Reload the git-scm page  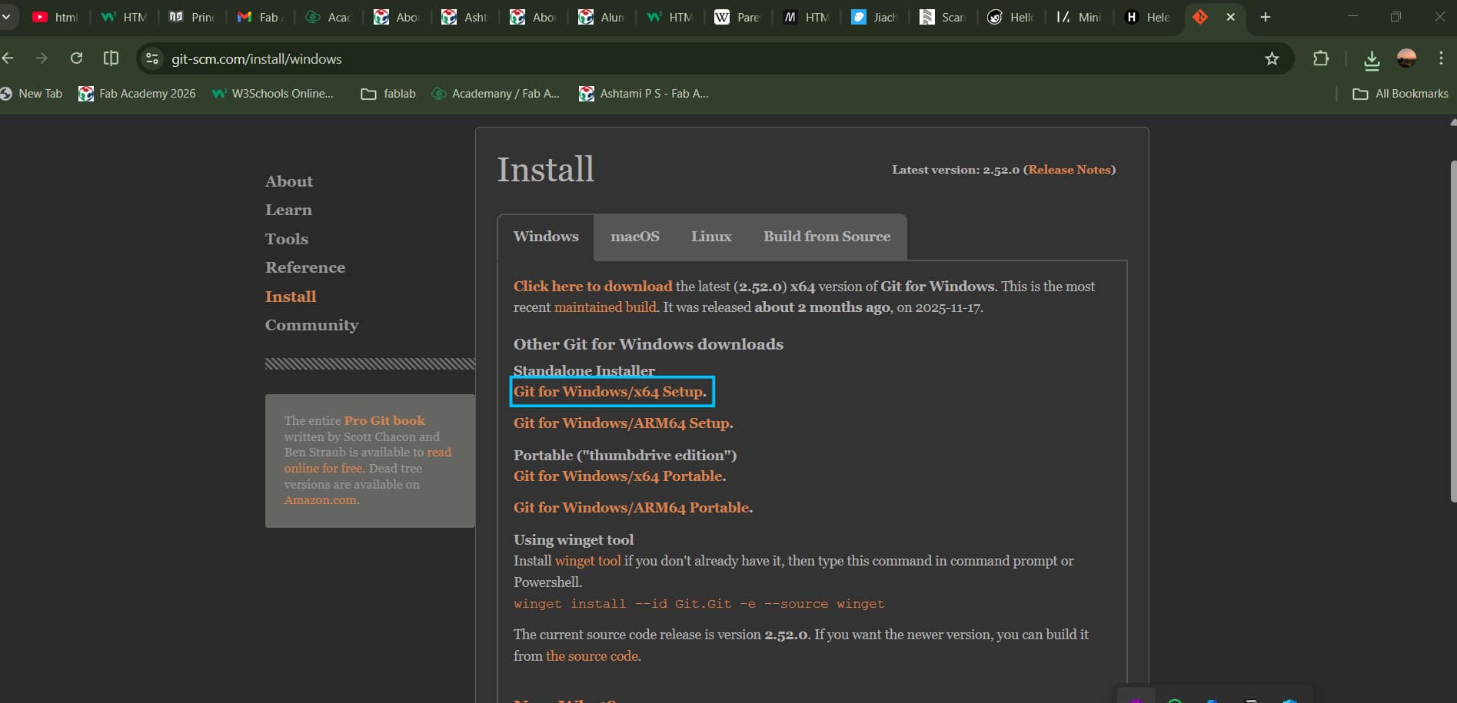76,58
